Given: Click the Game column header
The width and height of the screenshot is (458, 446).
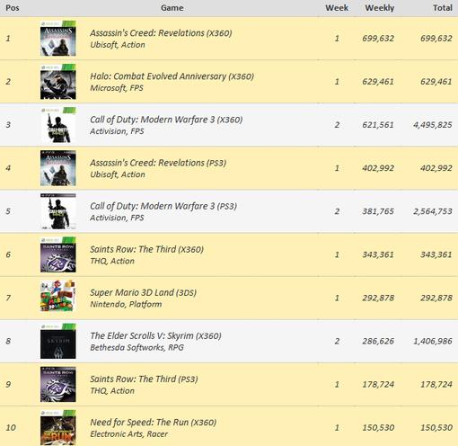Looking at the screenshot, I should pos(172,8).
